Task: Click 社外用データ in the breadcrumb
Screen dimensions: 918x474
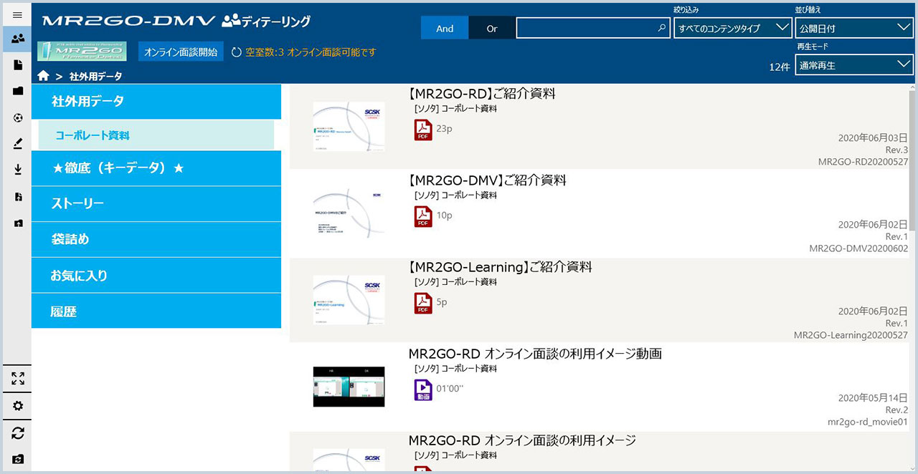Action: (96, 76)
